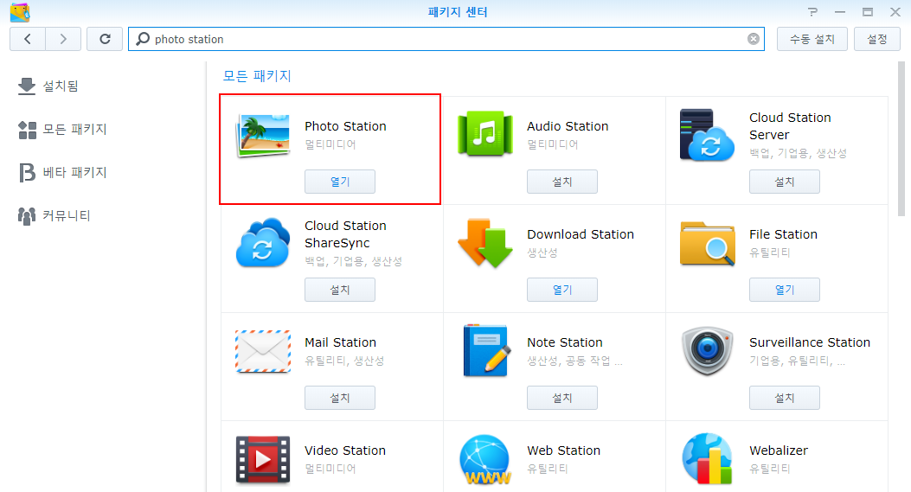Install Cloud Station Server via 설치 button
The width and height of the screenshot is (911, 492).
(785, 182)
